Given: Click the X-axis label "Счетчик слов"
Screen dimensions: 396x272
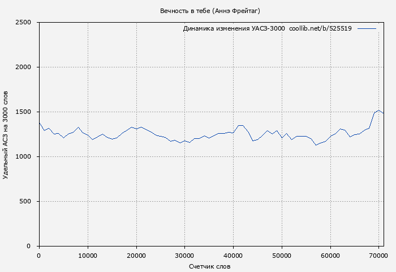Looking at the screenshot, I should click(x=210, y=266).
